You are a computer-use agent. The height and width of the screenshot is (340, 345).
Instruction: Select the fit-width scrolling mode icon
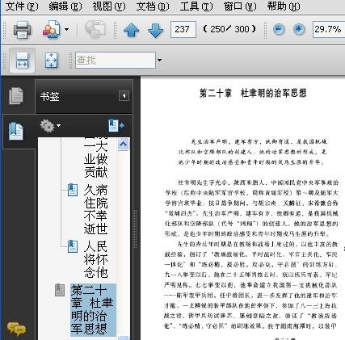click(x=22, y=60)
